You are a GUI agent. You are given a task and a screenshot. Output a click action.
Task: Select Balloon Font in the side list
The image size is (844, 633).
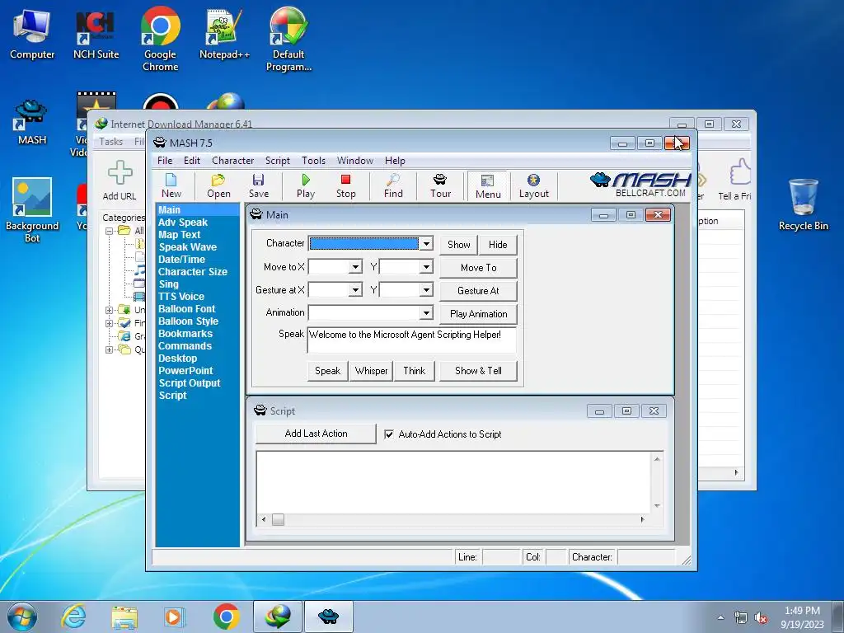[187, 309]
